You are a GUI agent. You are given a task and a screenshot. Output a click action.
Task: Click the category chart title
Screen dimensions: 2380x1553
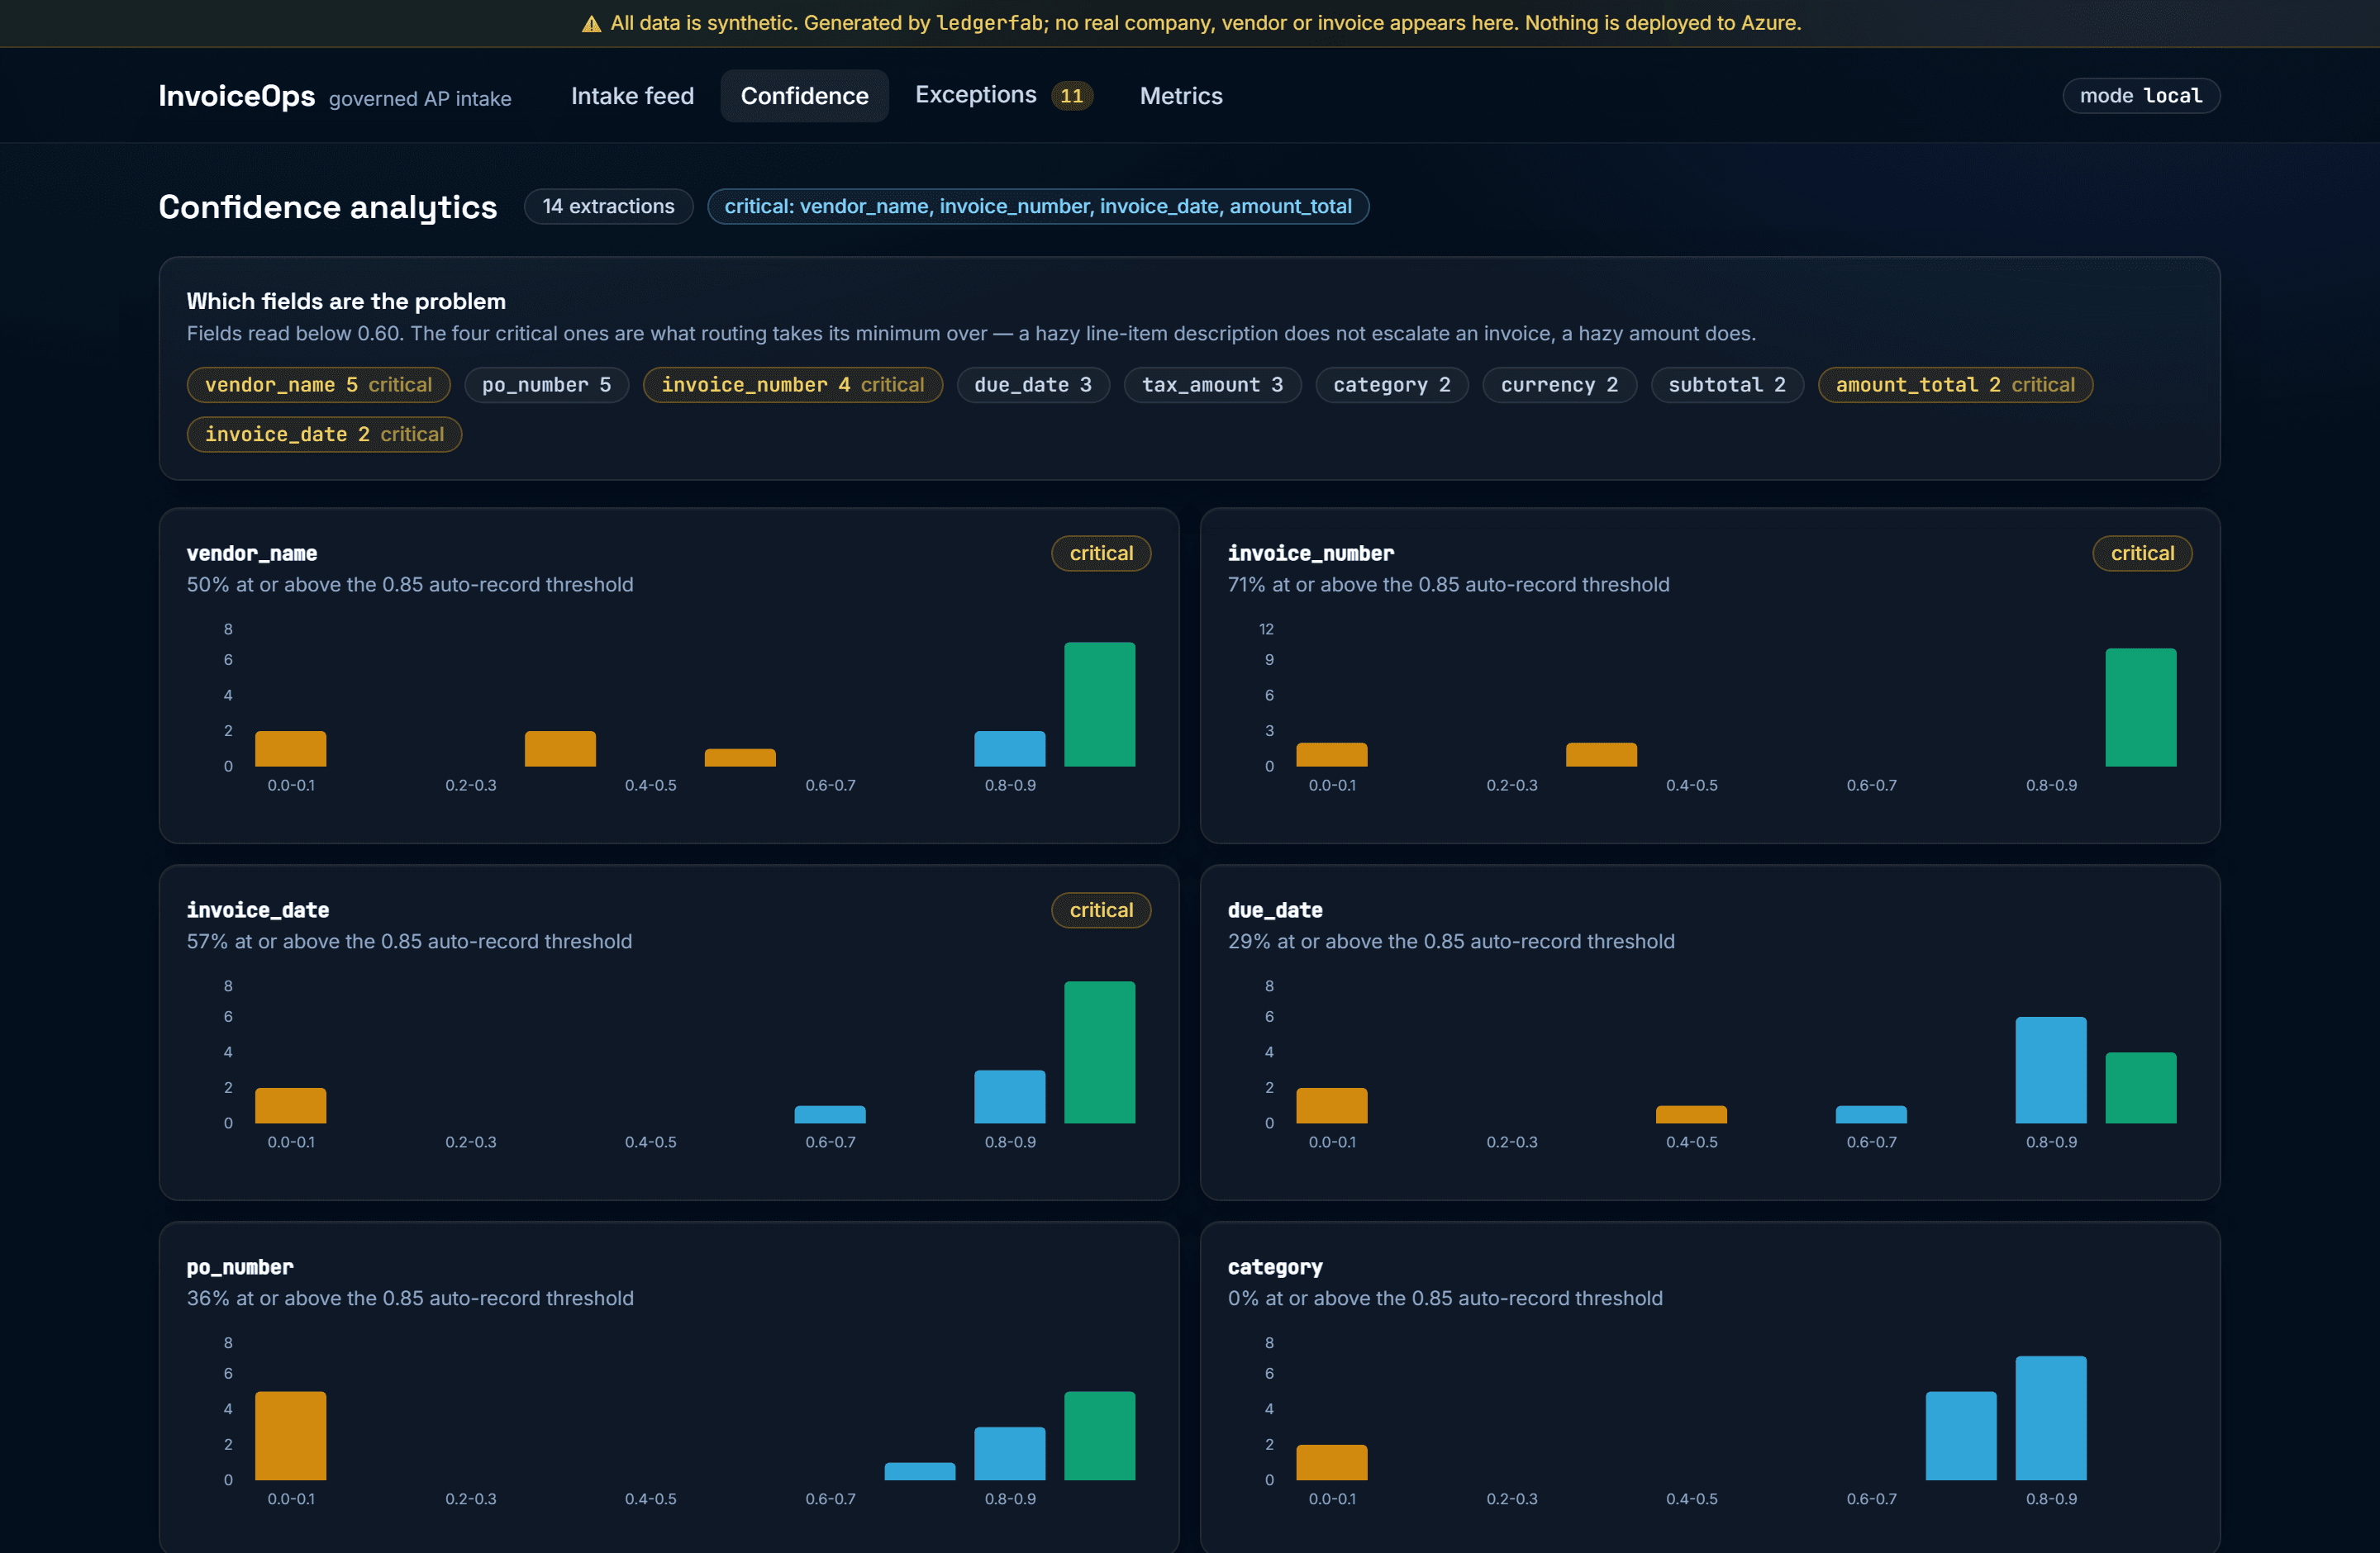(1275, 1267)
